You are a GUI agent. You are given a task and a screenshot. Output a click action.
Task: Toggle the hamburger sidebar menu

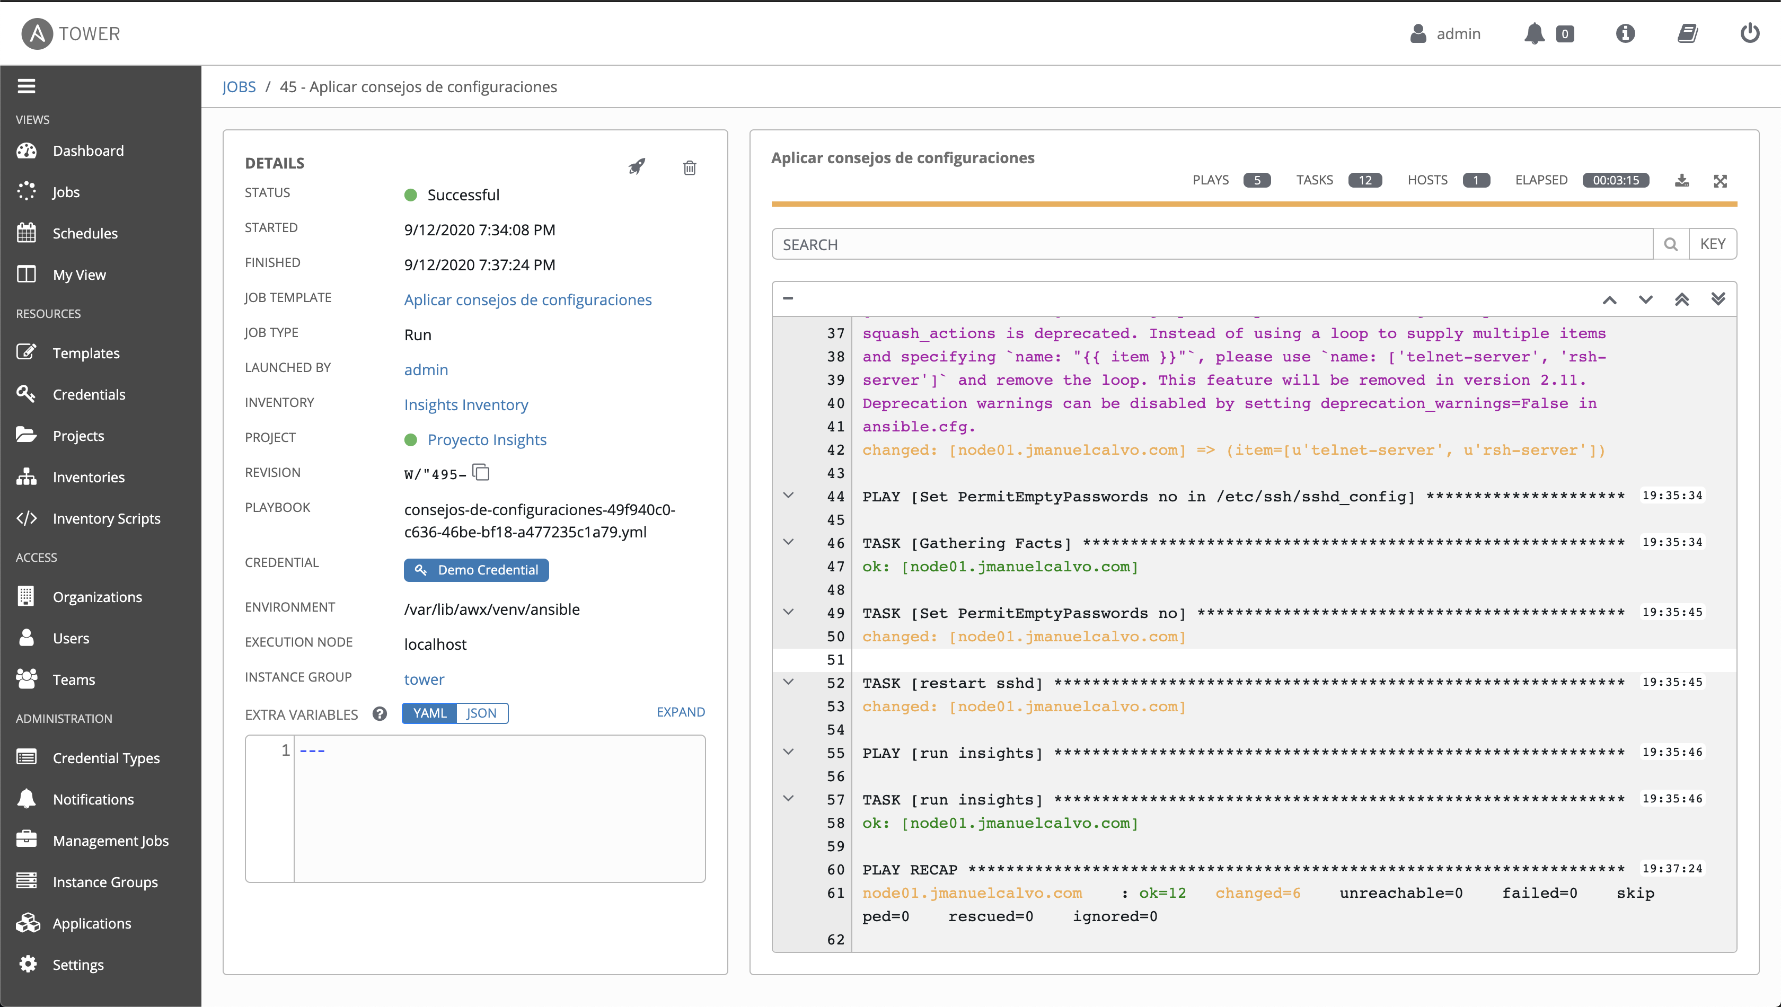click(27, 86)
